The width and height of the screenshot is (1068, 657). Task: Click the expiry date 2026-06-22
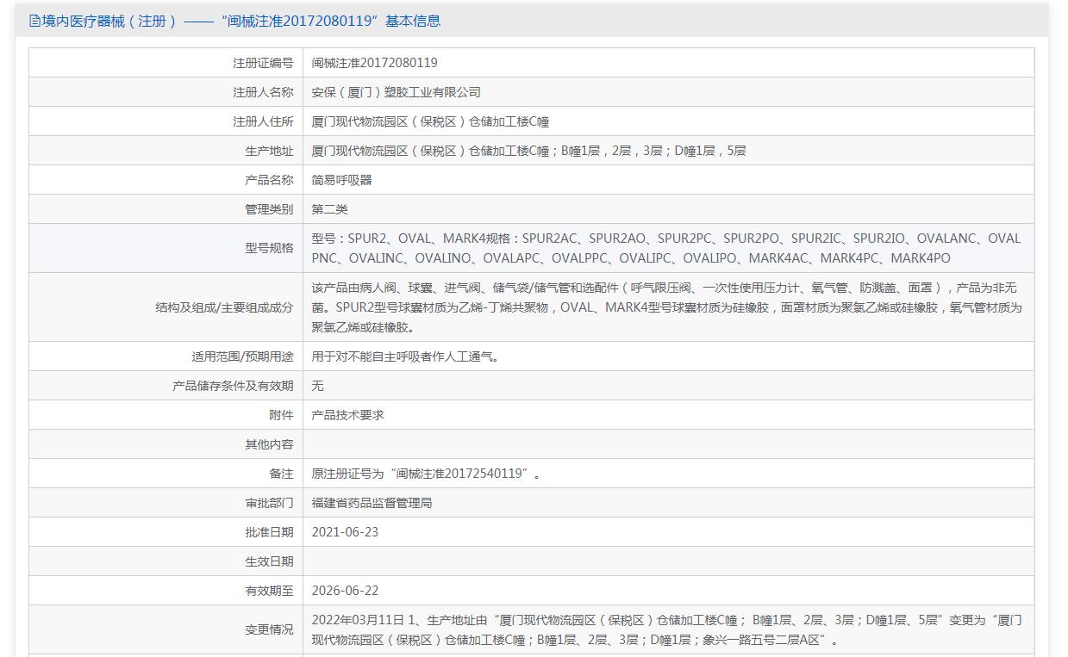(345, 591)
